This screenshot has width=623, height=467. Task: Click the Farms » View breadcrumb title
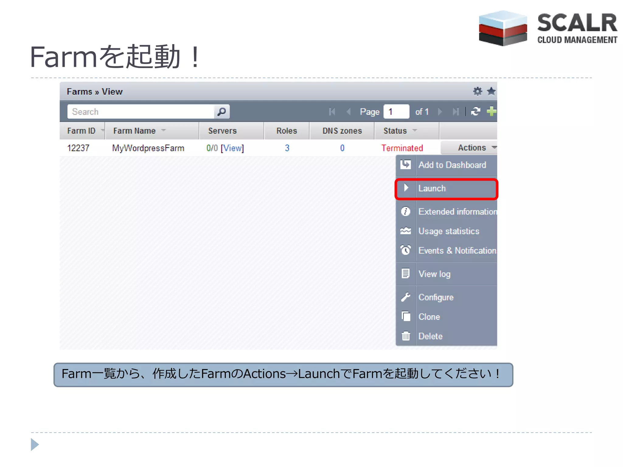(95, 92)
